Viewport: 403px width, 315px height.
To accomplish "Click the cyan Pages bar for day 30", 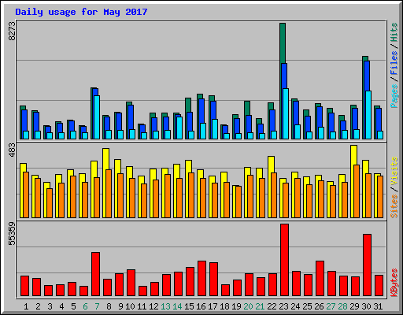I will [x=368, y=115].
